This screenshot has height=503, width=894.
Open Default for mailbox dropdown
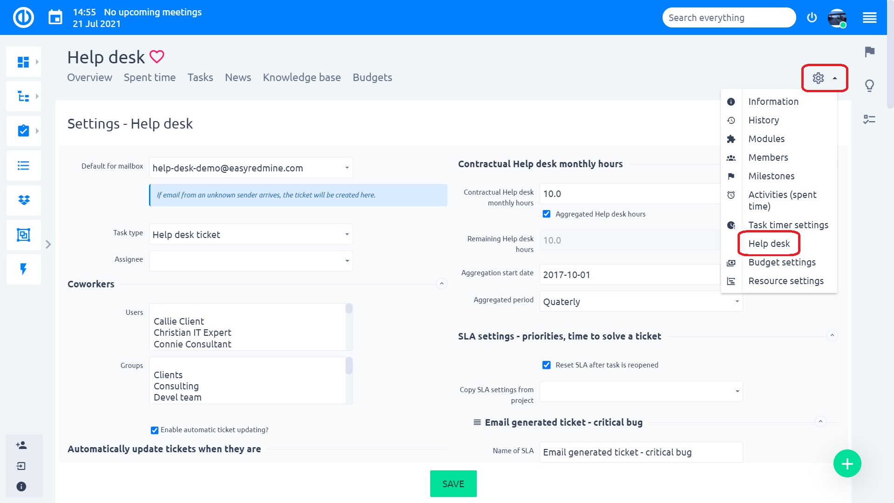(x=251, y=168)
